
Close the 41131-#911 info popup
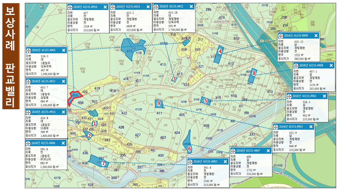click(x=311, y=127)
